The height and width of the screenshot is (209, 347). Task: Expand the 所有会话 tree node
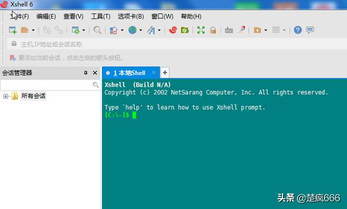point(6,96)
